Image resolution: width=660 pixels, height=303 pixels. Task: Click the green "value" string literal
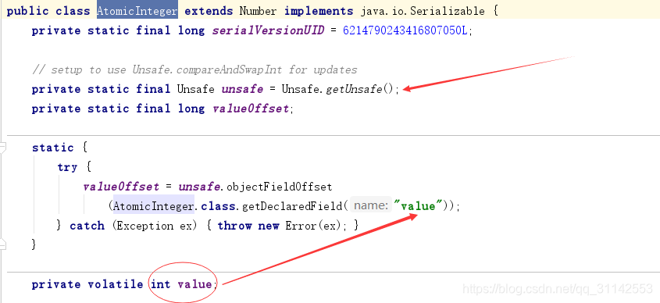[x=418, y=206]
